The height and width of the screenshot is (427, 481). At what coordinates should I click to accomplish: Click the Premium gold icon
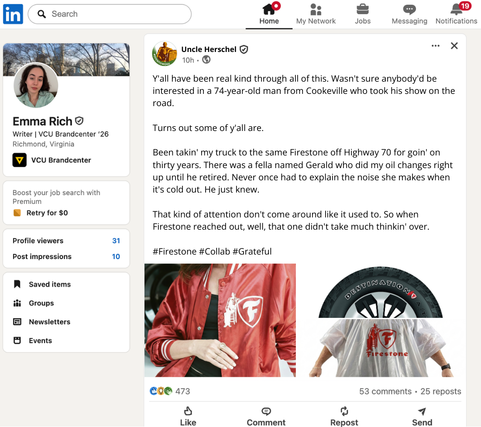[x=17, y=213]
